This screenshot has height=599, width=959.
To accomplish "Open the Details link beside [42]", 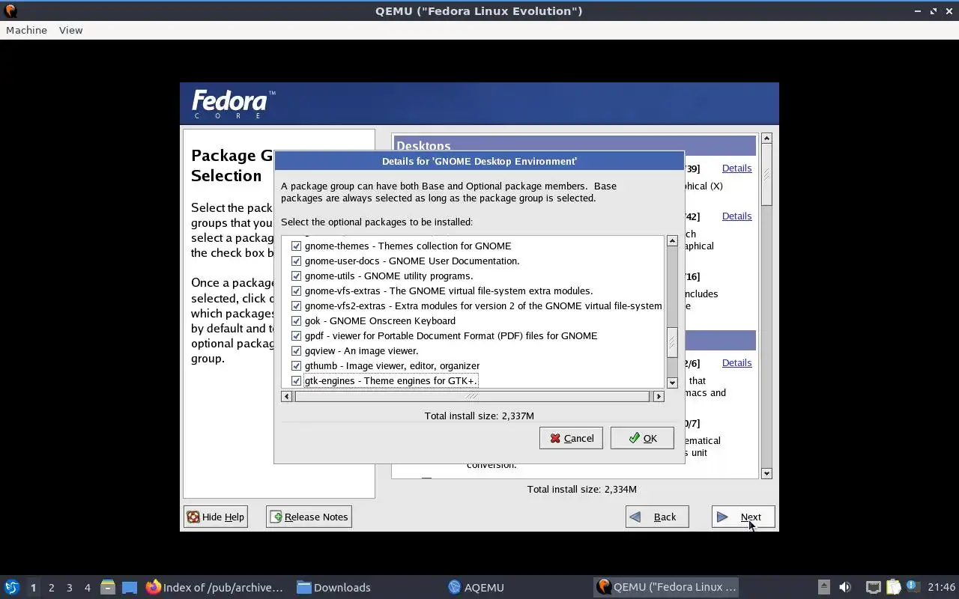I will pos(736,216).
